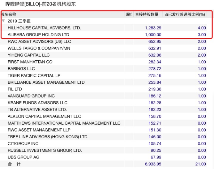Click the 282.34 holding value
Viewport: 214px width, 169px height.
click(x=155, y=62)
